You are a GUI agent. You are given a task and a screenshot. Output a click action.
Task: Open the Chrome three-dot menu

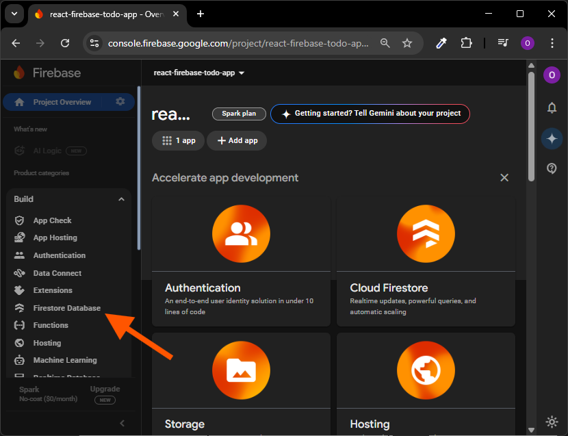coord(552,44)
